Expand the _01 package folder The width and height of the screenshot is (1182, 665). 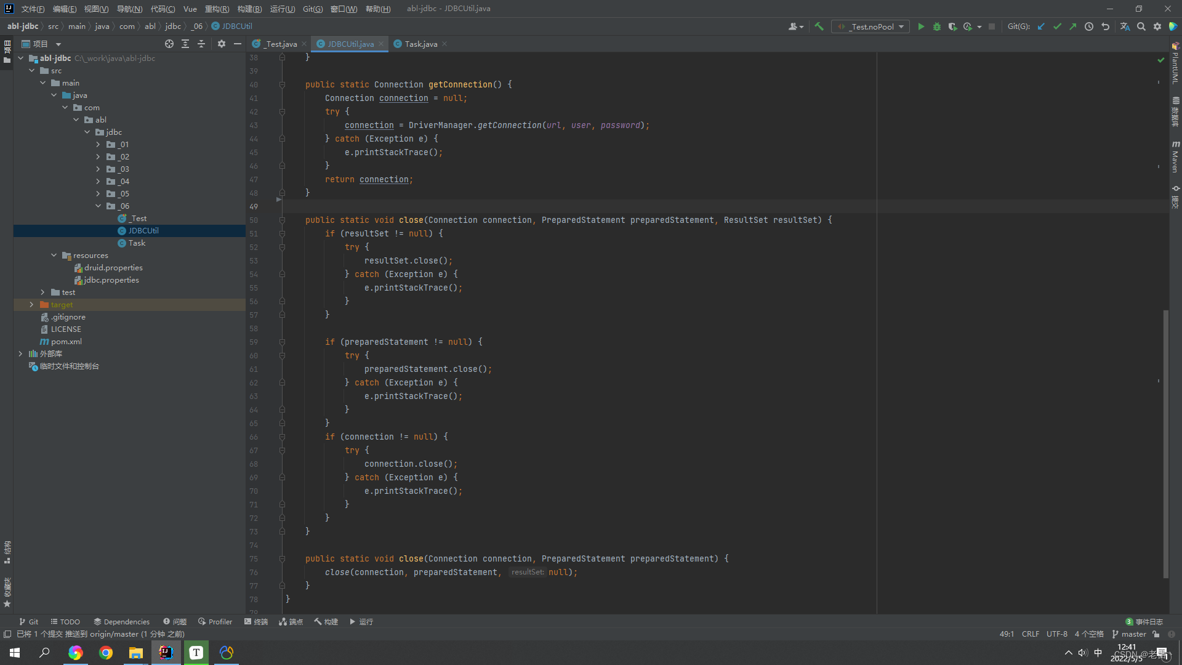pos(98,144)
